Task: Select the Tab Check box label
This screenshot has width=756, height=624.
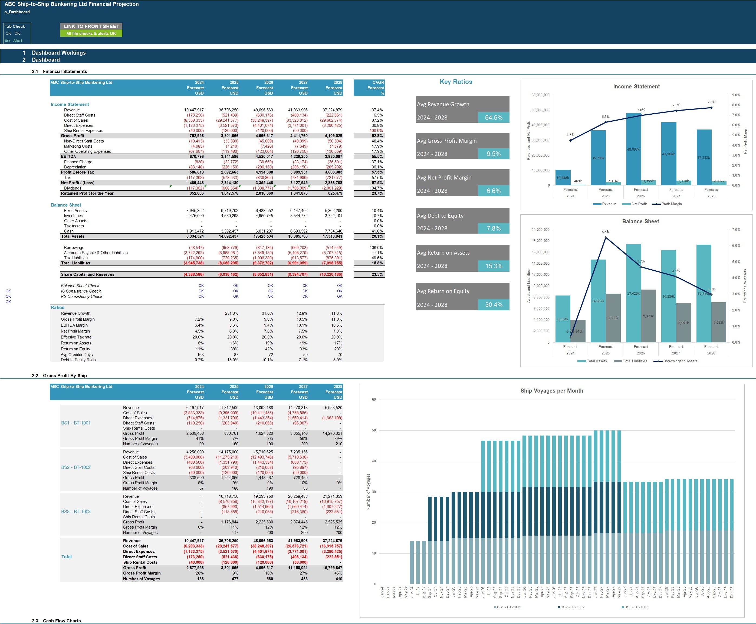Action: 15,26
